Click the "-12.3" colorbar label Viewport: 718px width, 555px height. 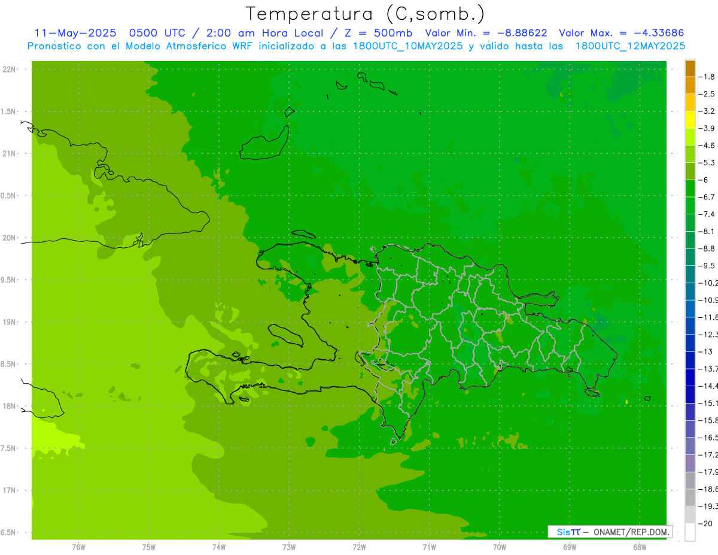pyautogui.click(x=709, y=334)
